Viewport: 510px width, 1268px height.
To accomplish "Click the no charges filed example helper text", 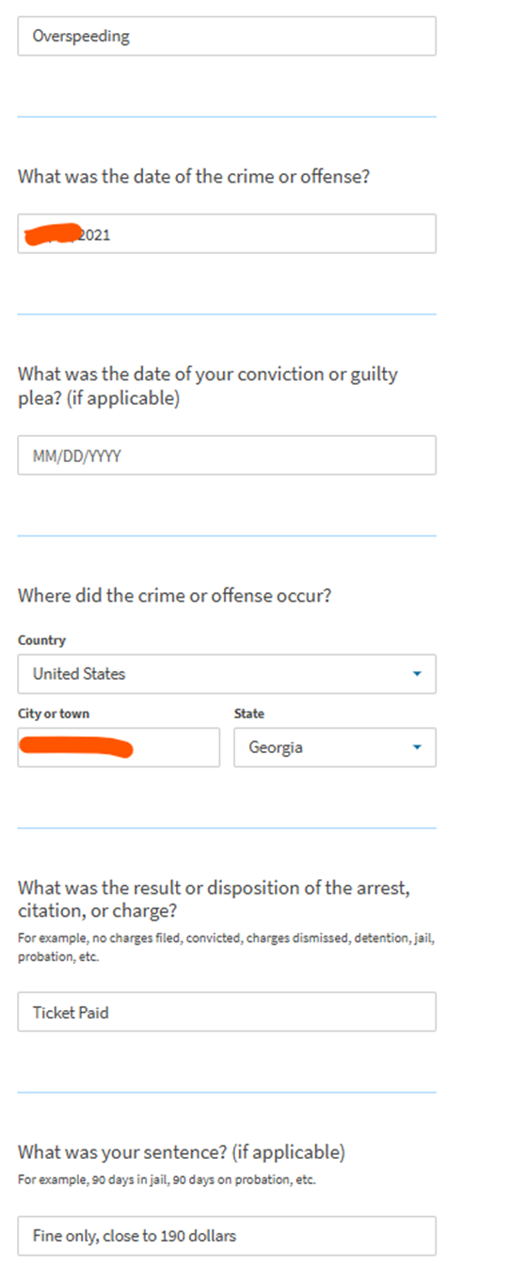I will click(x=226, y=947).
